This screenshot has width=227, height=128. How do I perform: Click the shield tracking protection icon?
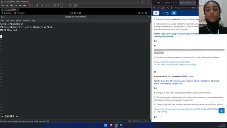[x=168, y=7]
